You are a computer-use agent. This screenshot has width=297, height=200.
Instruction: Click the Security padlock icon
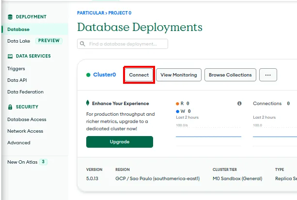coord(10,107)
